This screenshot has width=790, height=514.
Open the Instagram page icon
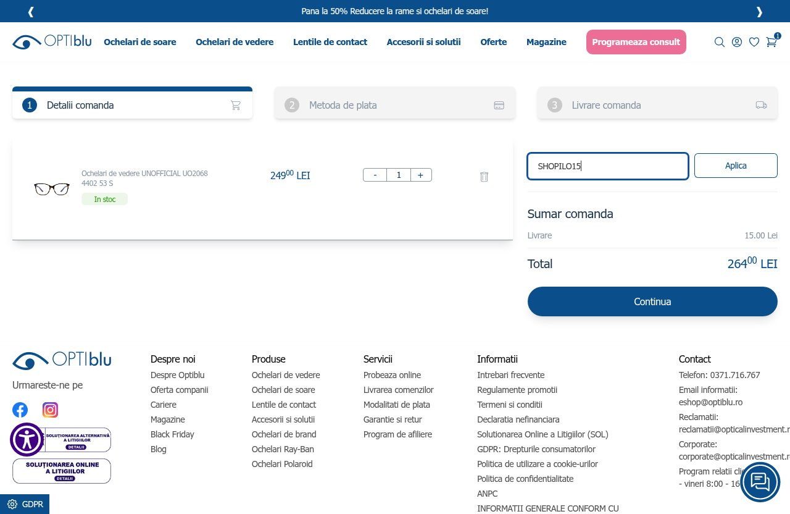(x=50, y=410)
